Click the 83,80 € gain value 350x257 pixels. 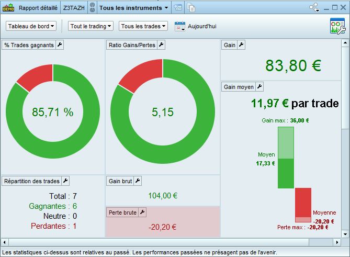point(293,65)
